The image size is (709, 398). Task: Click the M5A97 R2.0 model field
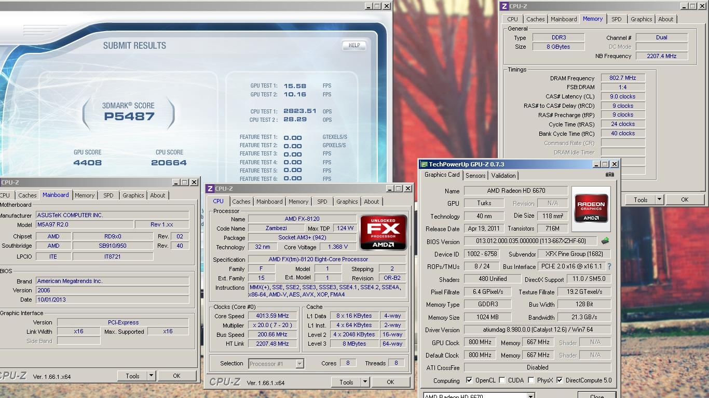[x=84, y=224]
